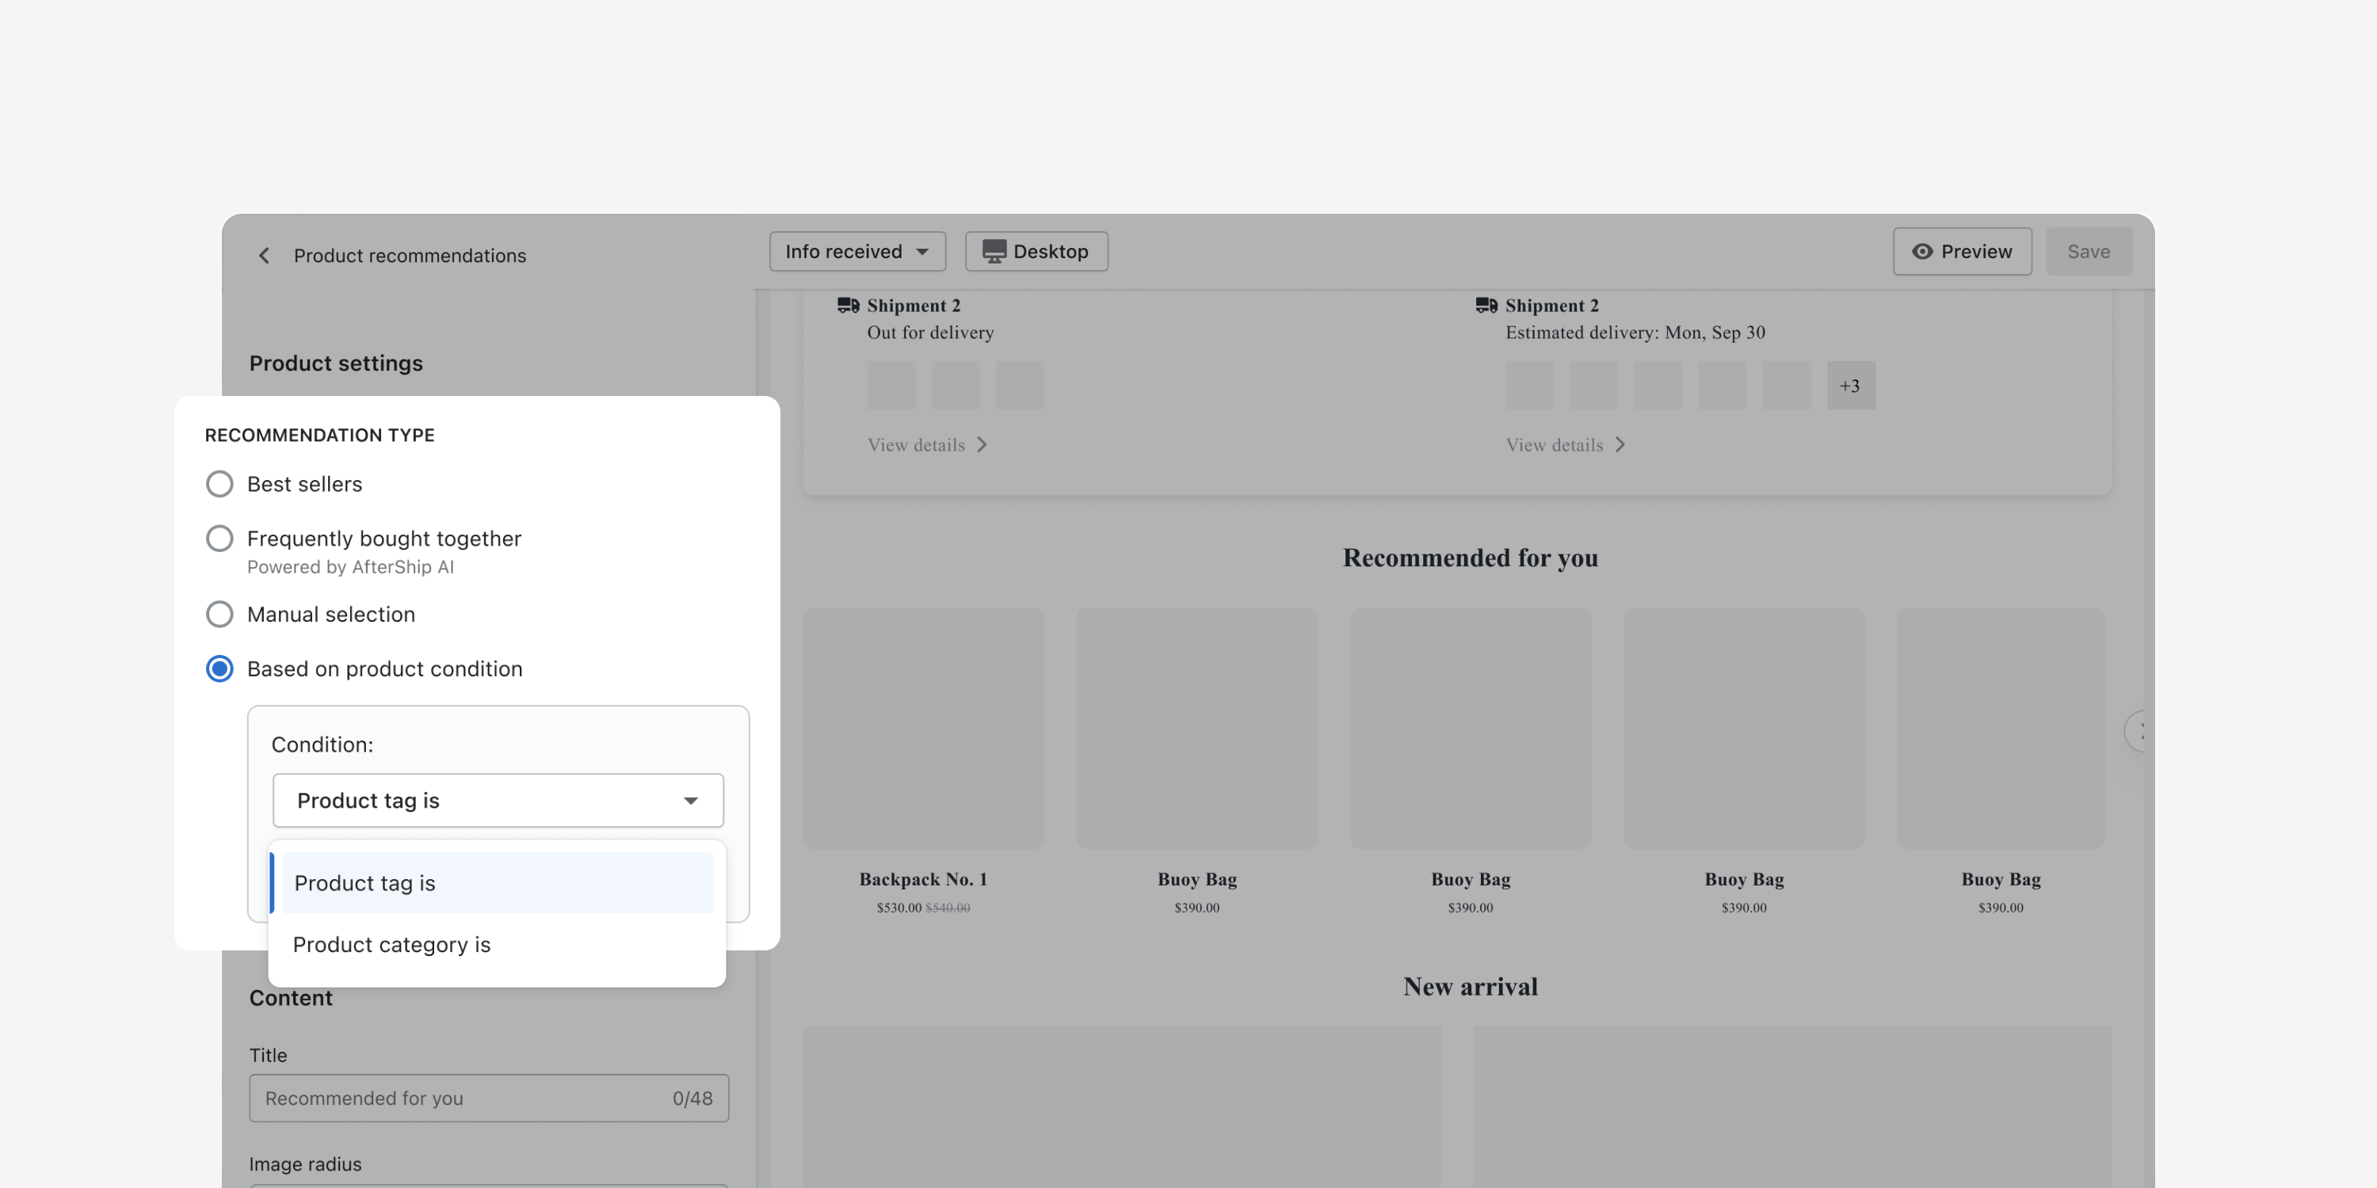Open the Info received status dropdown
Screen dimensions: 2377x1188
(x=857, y=252)
